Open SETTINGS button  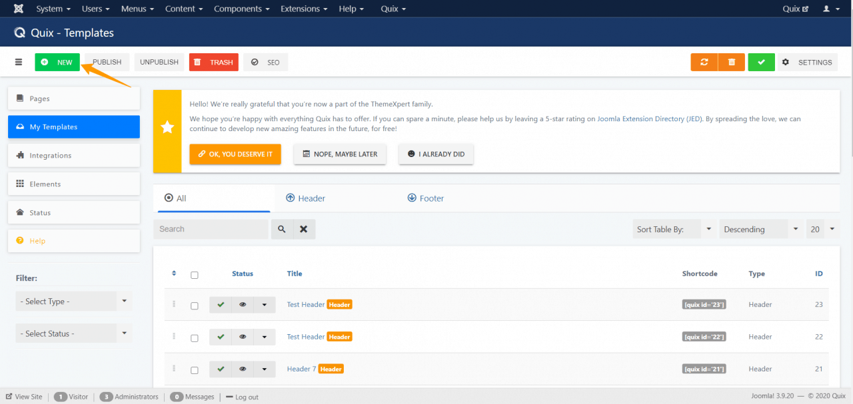[x=808, y=62]
